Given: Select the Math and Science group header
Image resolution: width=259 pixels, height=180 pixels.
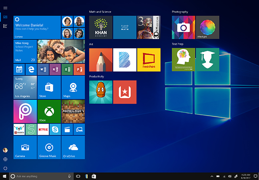Looking at the screenshot, I should [x=100, y=12].
